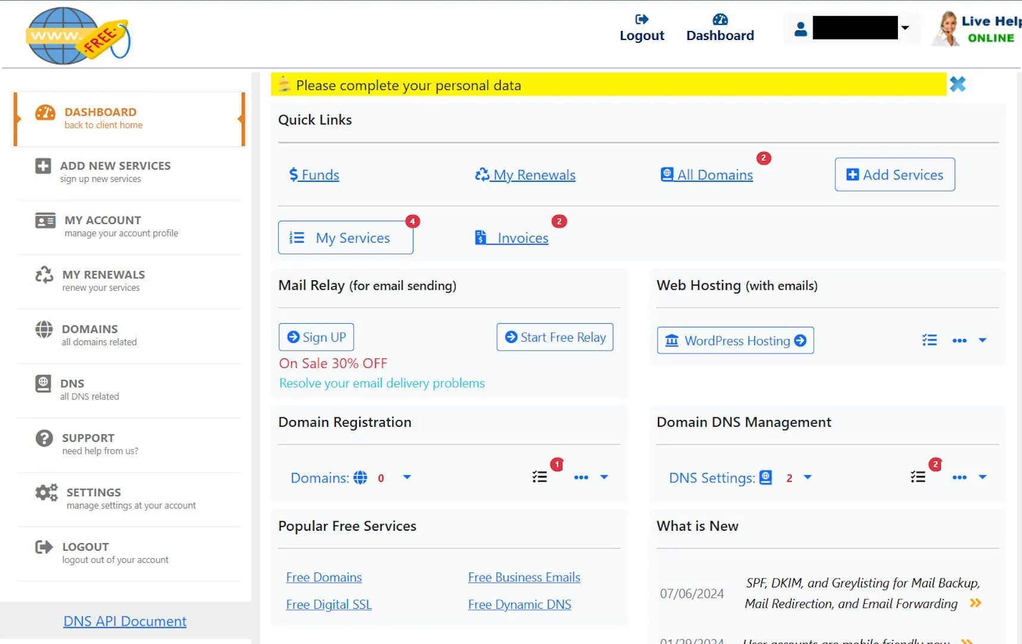This screenshot has width=1022, height=644.
Task: Expand the DNS Settings count dropdown arrow
Action: [807, 477]
